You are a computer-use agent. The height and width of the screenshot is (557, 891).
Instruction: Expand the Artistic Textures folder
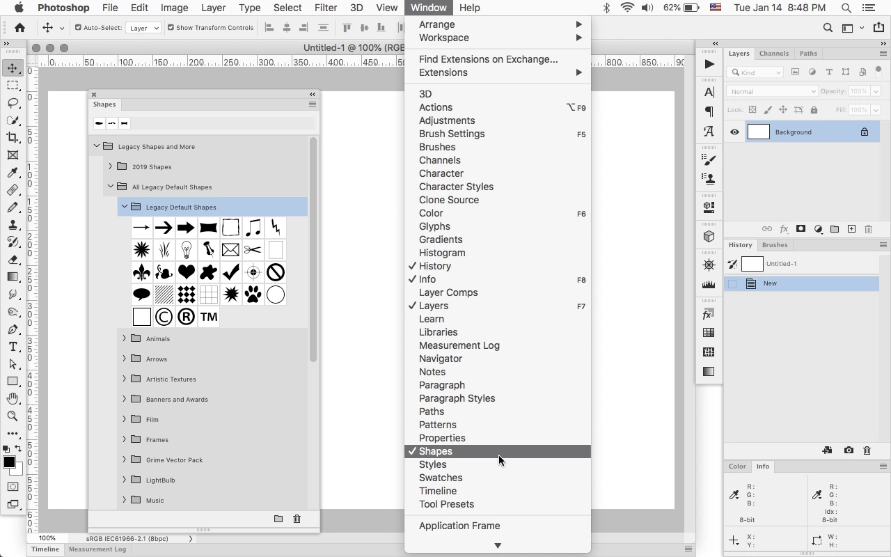[x=124, y=379]
